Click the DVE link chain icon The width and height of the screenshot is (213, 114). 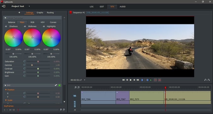pyautogui.click(x=56, y=85)
